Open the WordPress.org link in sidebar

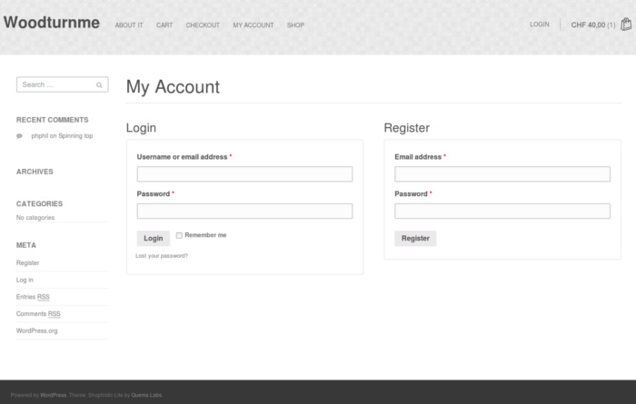36,330
